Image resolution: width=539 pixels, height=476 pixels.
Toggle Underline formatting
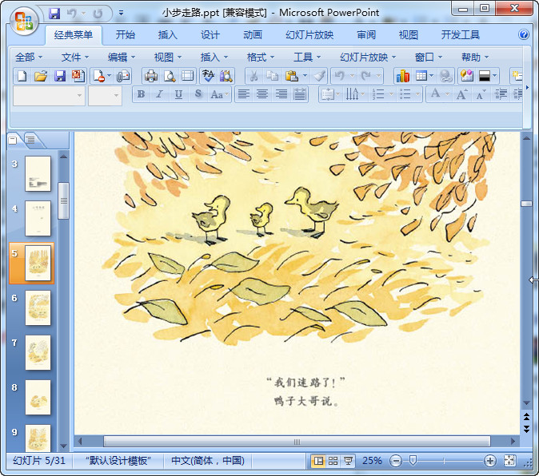[x=178, y=94]
